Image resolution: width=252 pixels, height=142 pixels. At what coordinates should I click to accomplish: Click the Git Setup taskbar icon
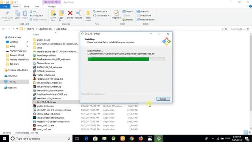pos(159,138)
